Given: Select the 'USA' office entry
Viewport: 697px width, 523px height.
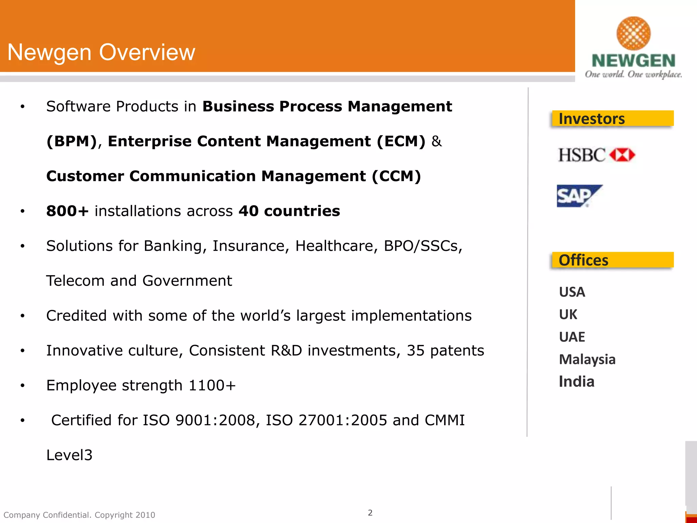Looking at the screenshot, I should coord(572,292).
